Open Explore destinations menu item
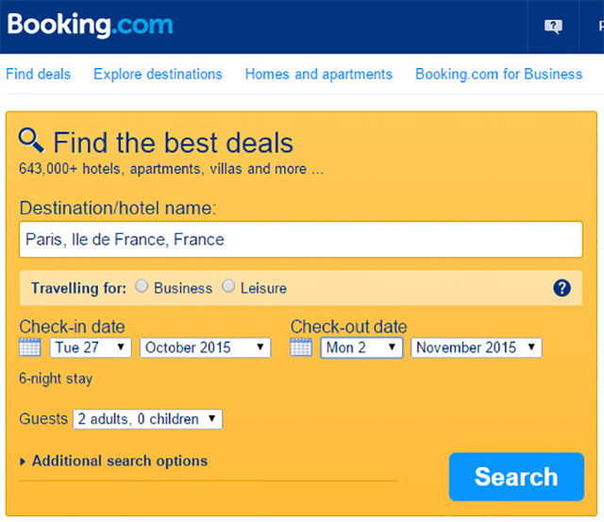 (x=158, y=74)
